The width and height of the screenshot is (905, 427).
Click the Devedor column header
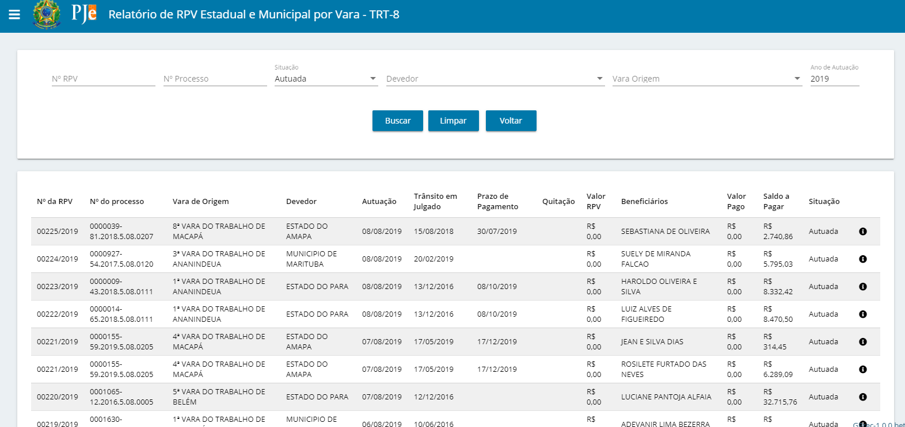pos(302,202)
